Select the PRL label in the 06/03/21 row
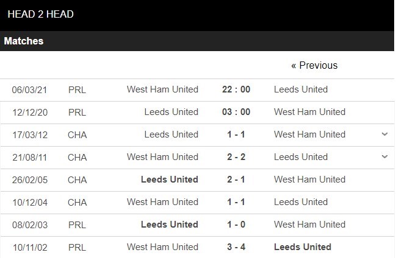396x258 pixels. coord(77,89)
